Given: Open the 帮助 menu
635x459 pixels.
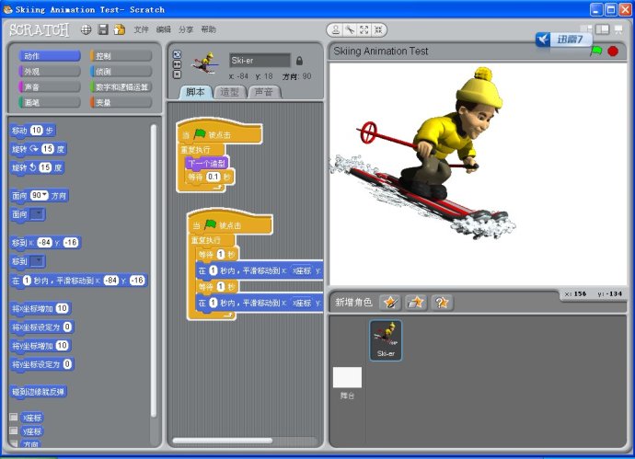Looking at the screenshot, I should [x=208, y=29].
